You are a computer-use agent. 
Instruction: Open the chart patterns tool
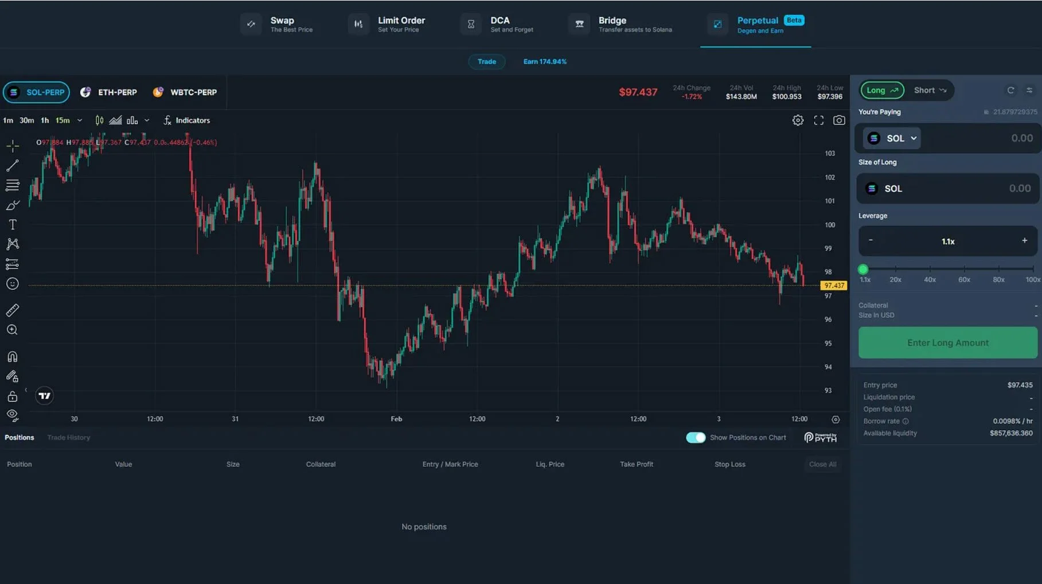pos(13,244)
